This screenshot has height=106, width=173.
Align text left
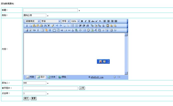tap(105, 21)
